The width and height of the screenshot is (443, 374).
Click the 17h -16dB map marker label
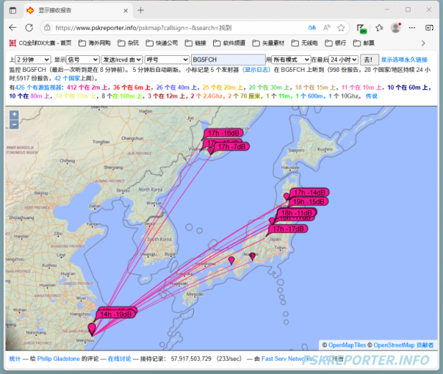(224, 133)
